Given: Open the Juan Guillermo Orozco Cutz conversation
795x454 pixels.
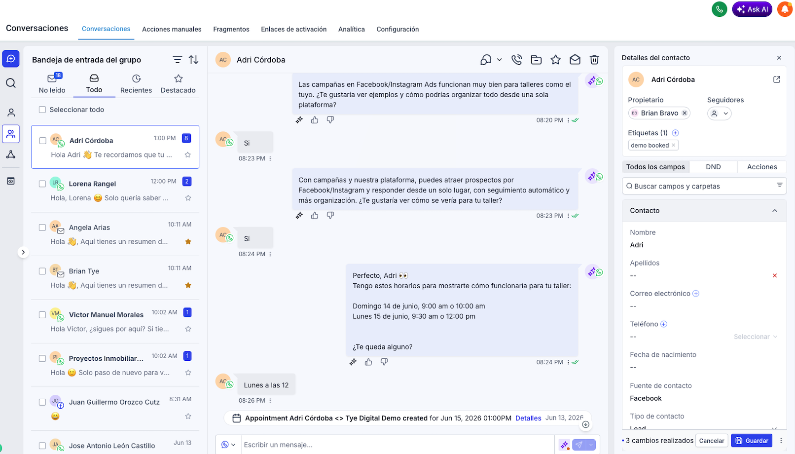Looking at the screenshot, I should click(115, 409).
